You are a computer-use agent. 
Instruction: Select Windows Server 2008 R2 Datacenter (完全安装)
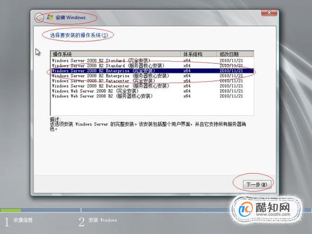click(152, 81)
